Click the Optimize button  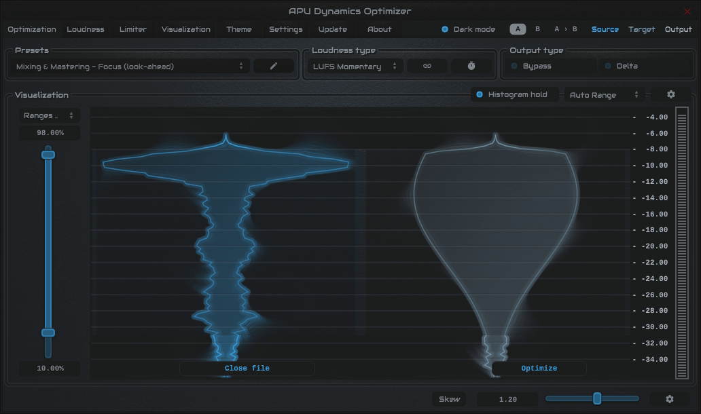(539, 369)
